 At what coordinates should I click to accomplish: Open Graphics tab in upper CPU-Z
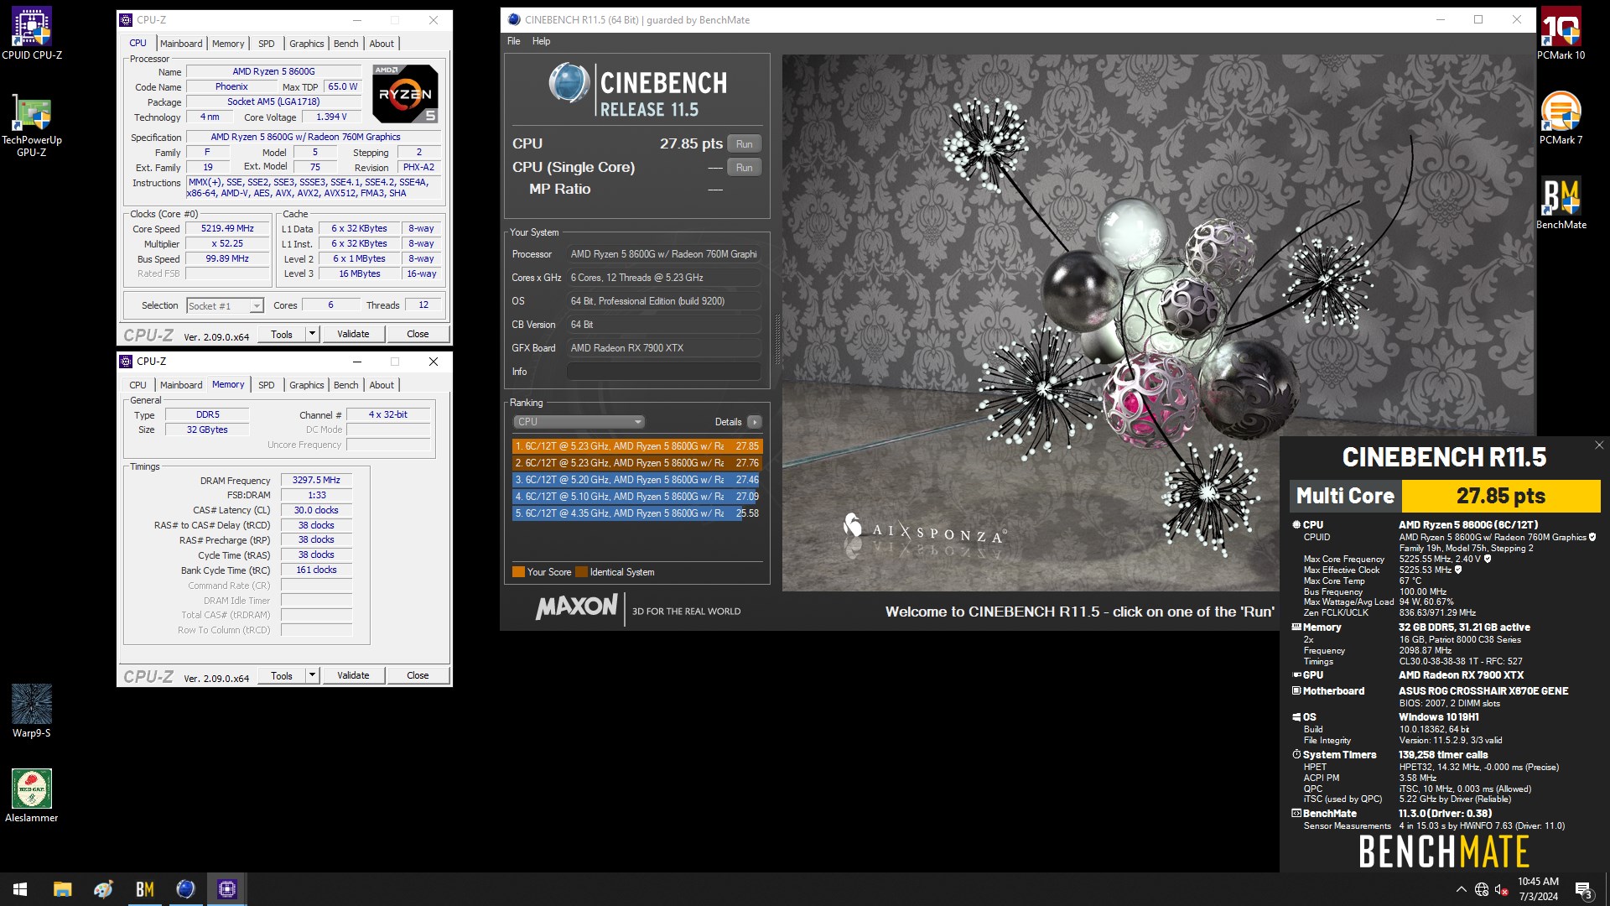306,44
